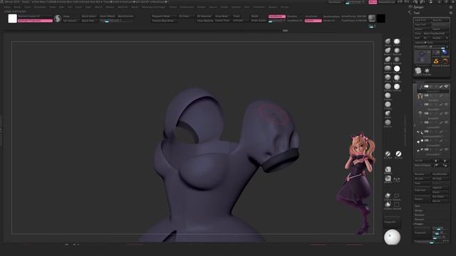Select the star-shaped PolyMesh tool icon
Viewport: 456px width, 256px height.
[427, 71]
